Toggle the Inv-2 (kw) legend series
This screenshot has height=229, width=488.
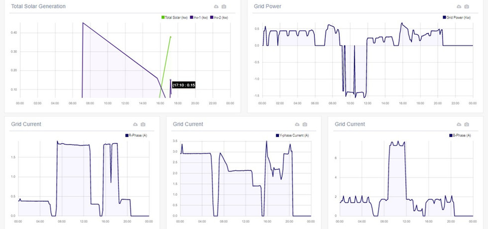coord(219,18)
